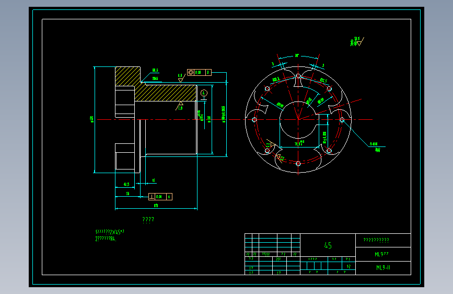Select the perpendicularity tolerance frame 0.01 A
This screenshot has width=453, height=294.
point(160,197)
